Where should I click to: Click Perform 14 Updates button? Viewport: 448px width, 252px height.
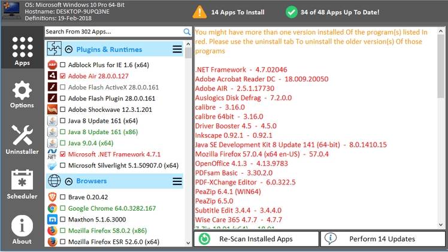coord(383,239)
